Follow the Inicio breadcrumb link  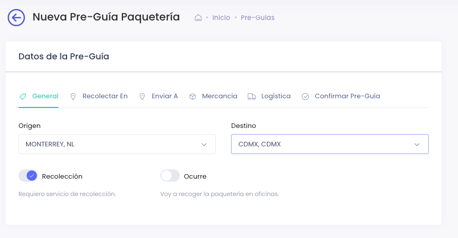coord(221,17)
